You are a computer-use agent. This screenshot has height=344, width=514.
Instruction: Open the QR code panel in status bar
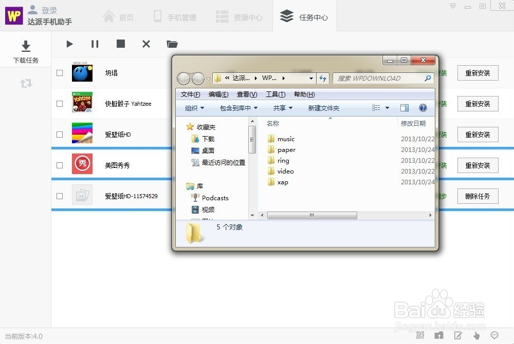point(420,335)
